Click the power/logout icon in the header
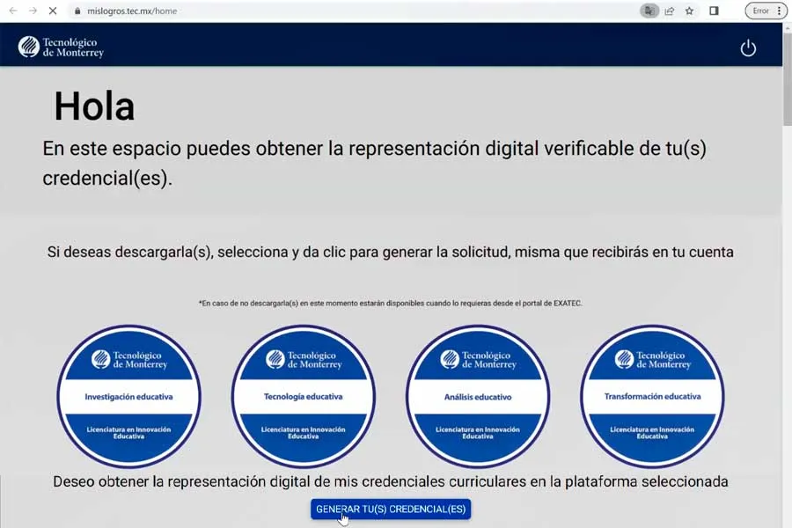Viewport: 792px width, 528px height. (749, 48)
